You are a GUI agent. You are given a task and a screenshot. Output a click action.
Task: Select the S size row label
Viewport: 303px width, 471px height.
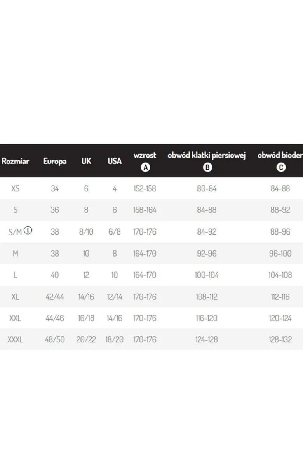(16, 210)
